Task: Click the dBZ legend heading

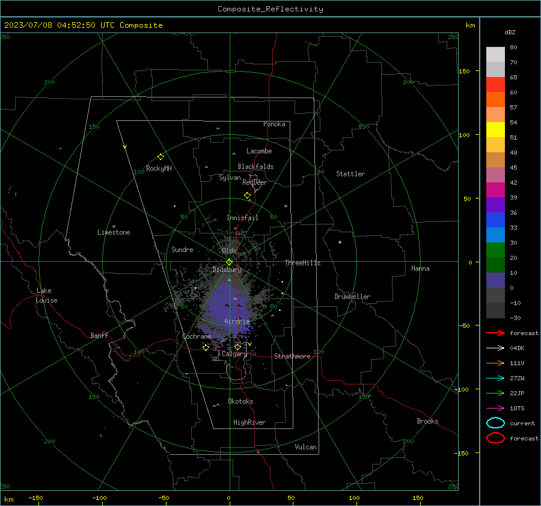Action: coord(510,32)
